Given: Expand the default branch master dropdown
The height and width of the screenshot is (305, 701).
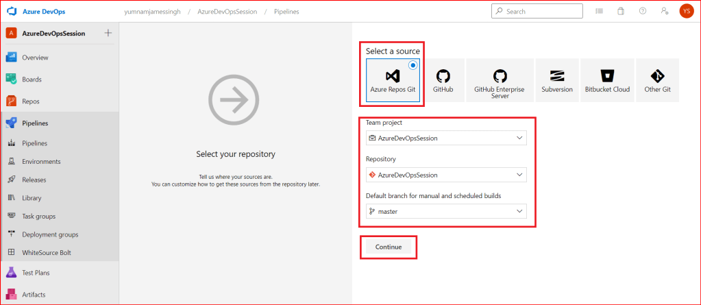Looking at the screenshot, I should 446,211.
